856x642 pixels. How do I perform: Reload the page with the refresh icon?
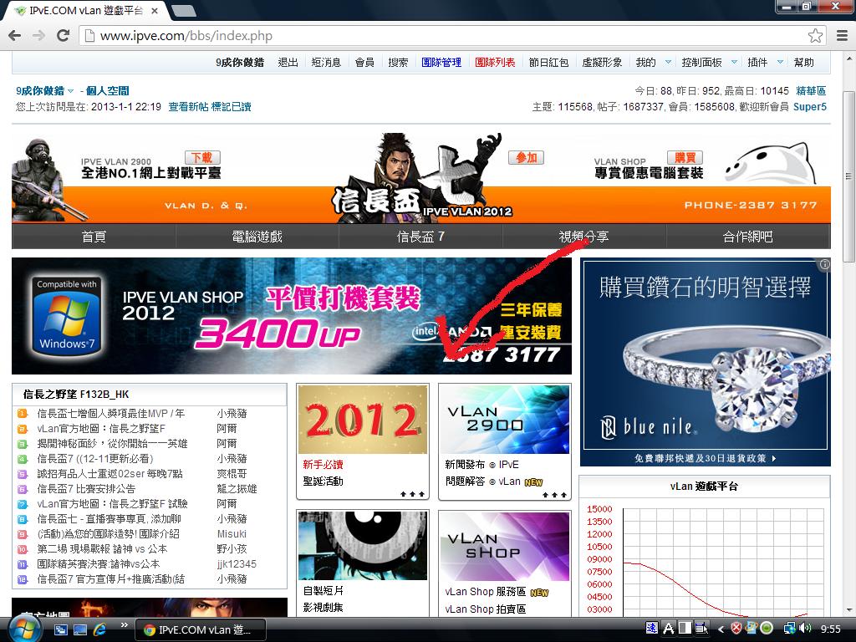(x=64, y=36)
